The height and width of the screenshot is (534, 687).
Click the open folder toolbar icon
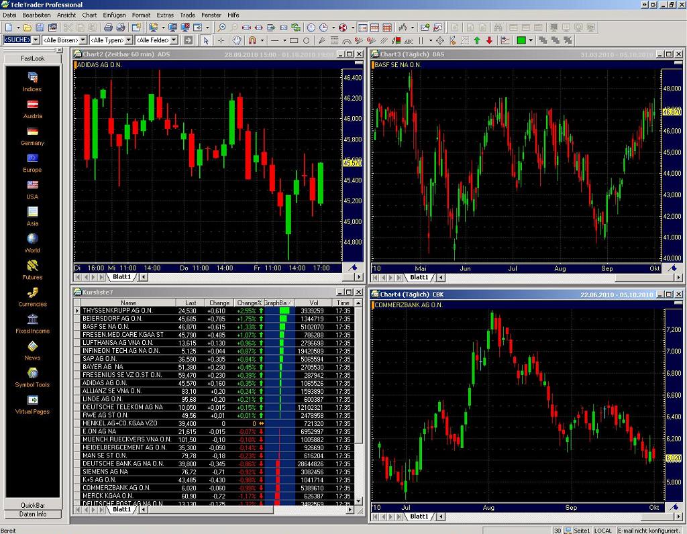click(28, 28)
